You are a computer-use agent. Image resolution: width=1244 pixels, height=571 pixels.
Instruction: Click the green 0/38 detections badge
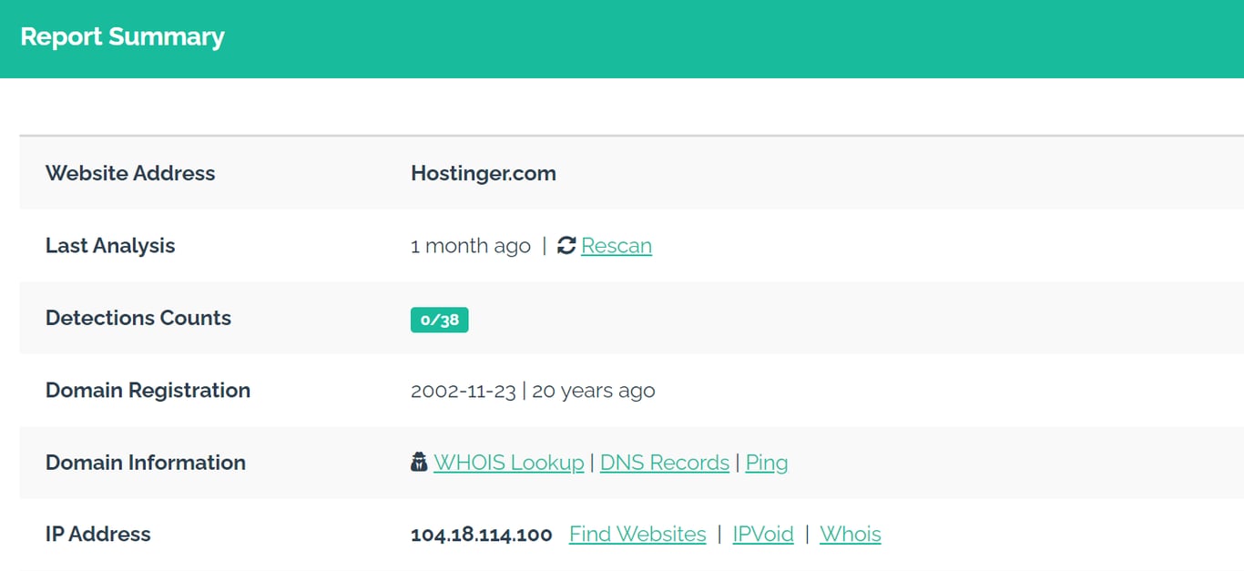[440, 319]
